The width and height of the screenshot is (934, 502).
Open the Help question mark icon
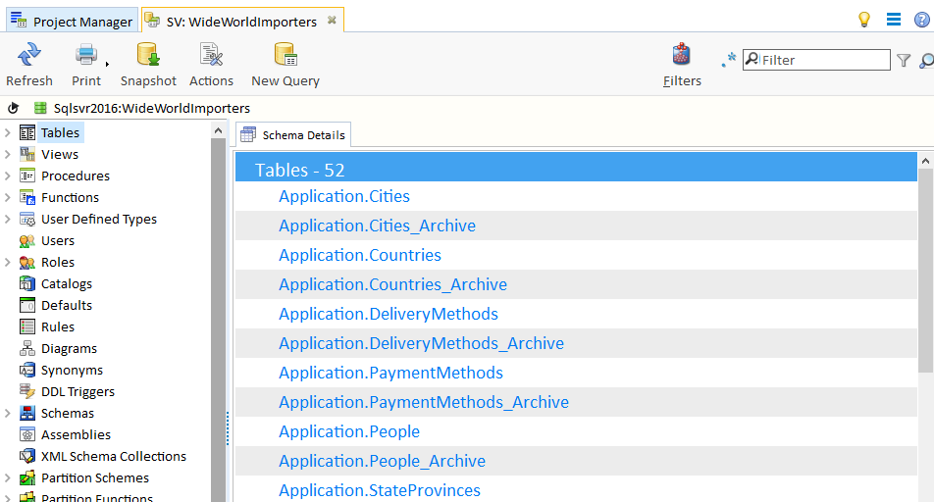(922, 20)
